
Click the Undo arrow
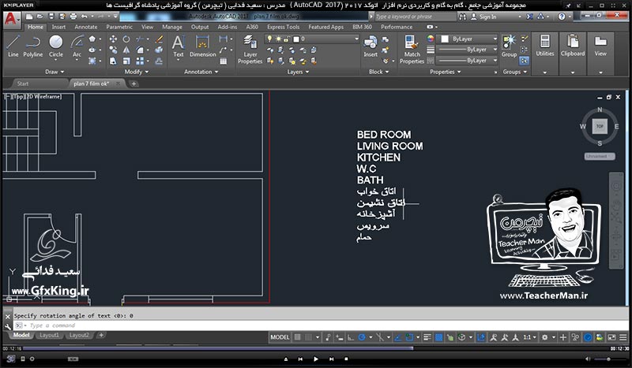(84, 17)
